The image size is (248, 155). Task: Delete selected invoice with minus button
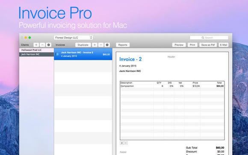tap(101, 45)
